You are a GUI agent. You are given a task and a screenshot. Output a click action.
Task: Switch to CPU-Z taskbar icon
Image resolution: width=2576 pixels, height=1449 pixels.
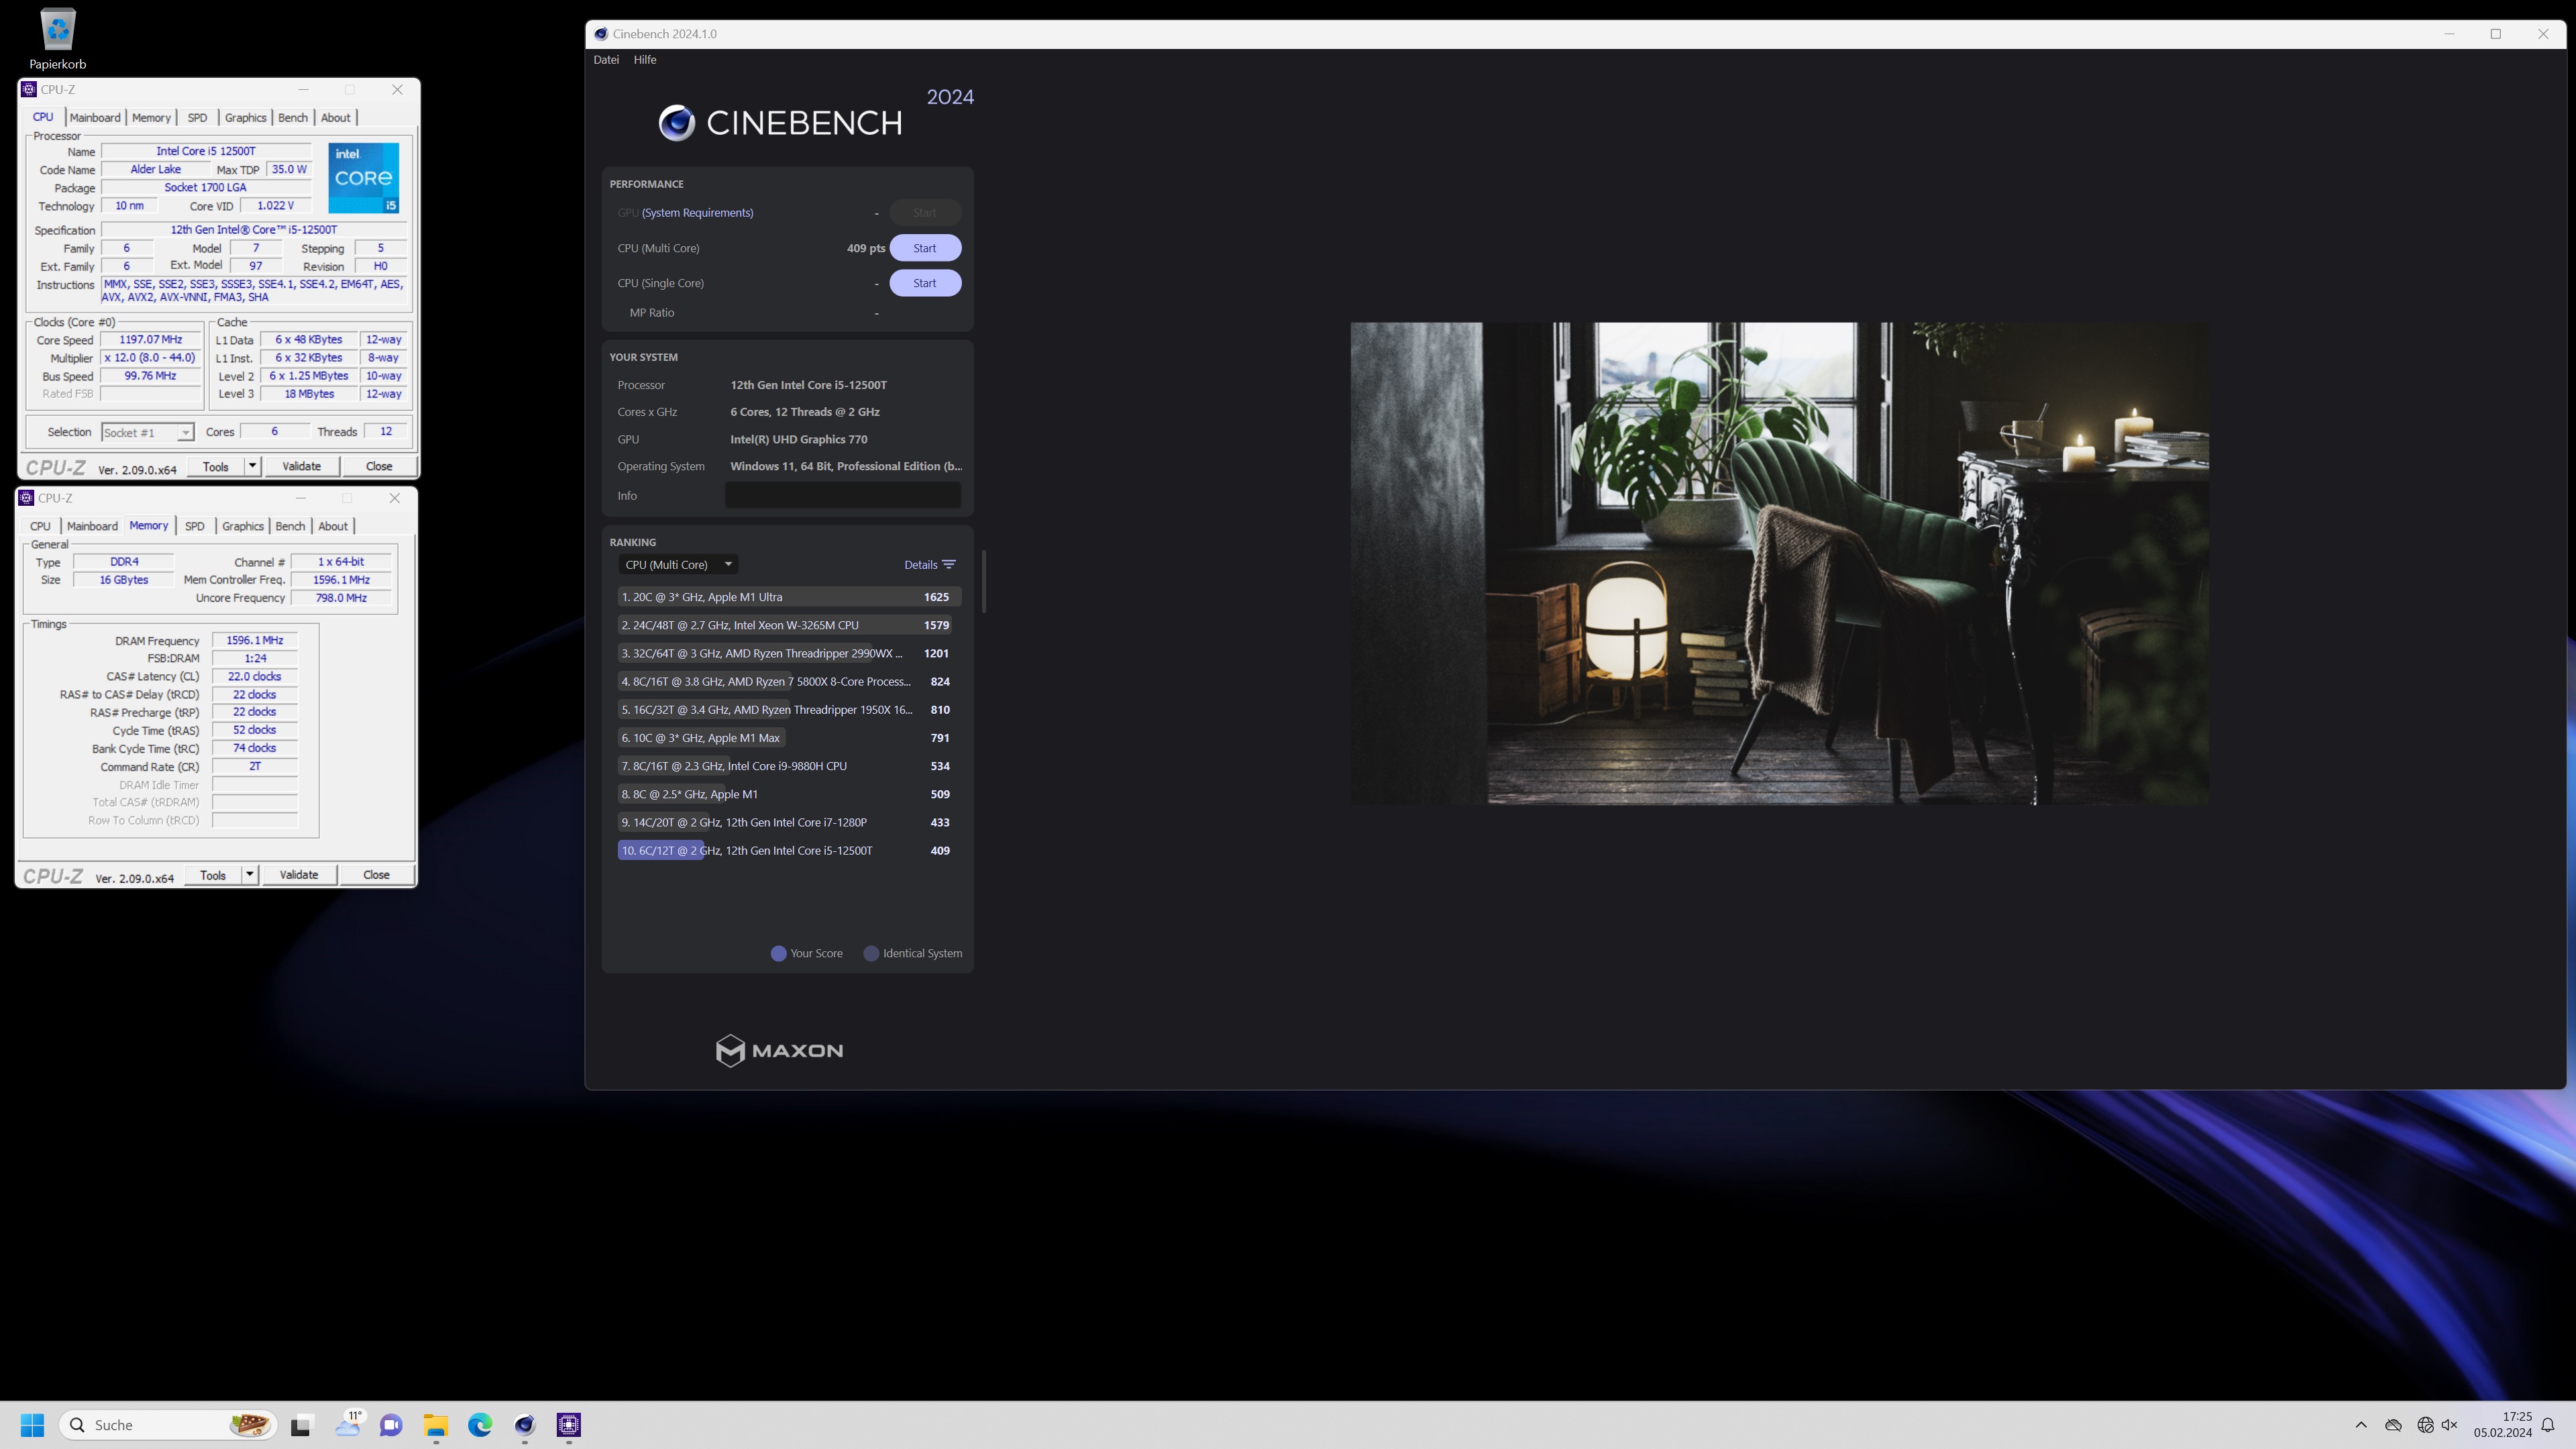(569, 1425)
